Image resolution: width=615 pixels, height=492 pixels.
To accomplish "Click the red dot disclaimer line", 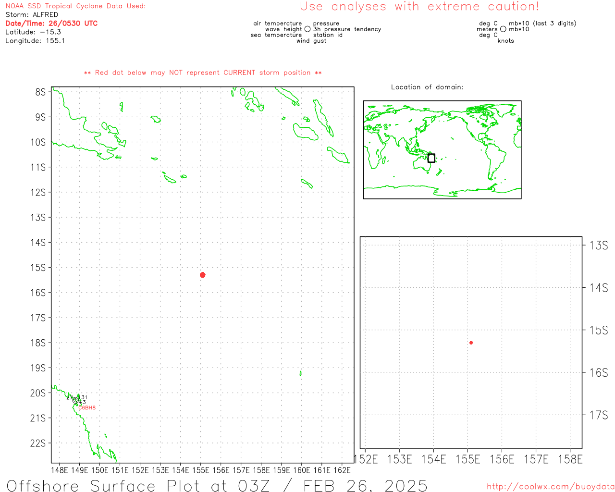I will [203, 73].
